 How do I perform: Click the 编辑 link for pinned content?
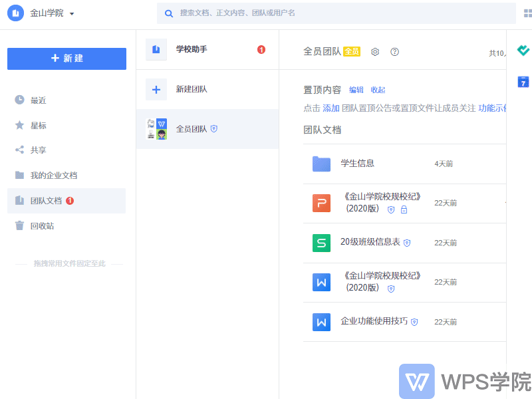356,90
